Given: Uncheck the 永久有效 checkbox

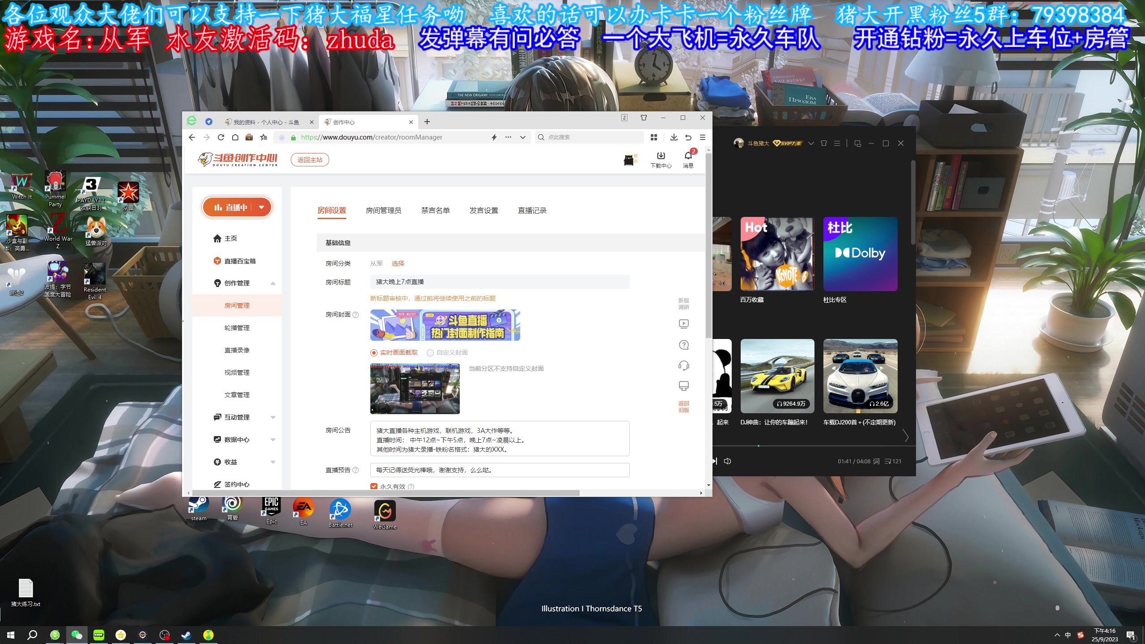Looking at the screenshot, I should click(374, 486).
